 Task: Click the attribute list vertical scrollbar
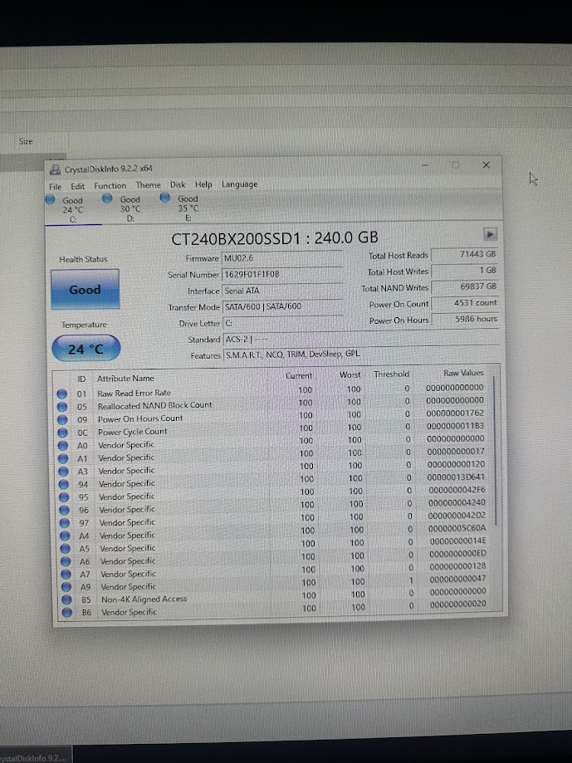click(496, 450)
